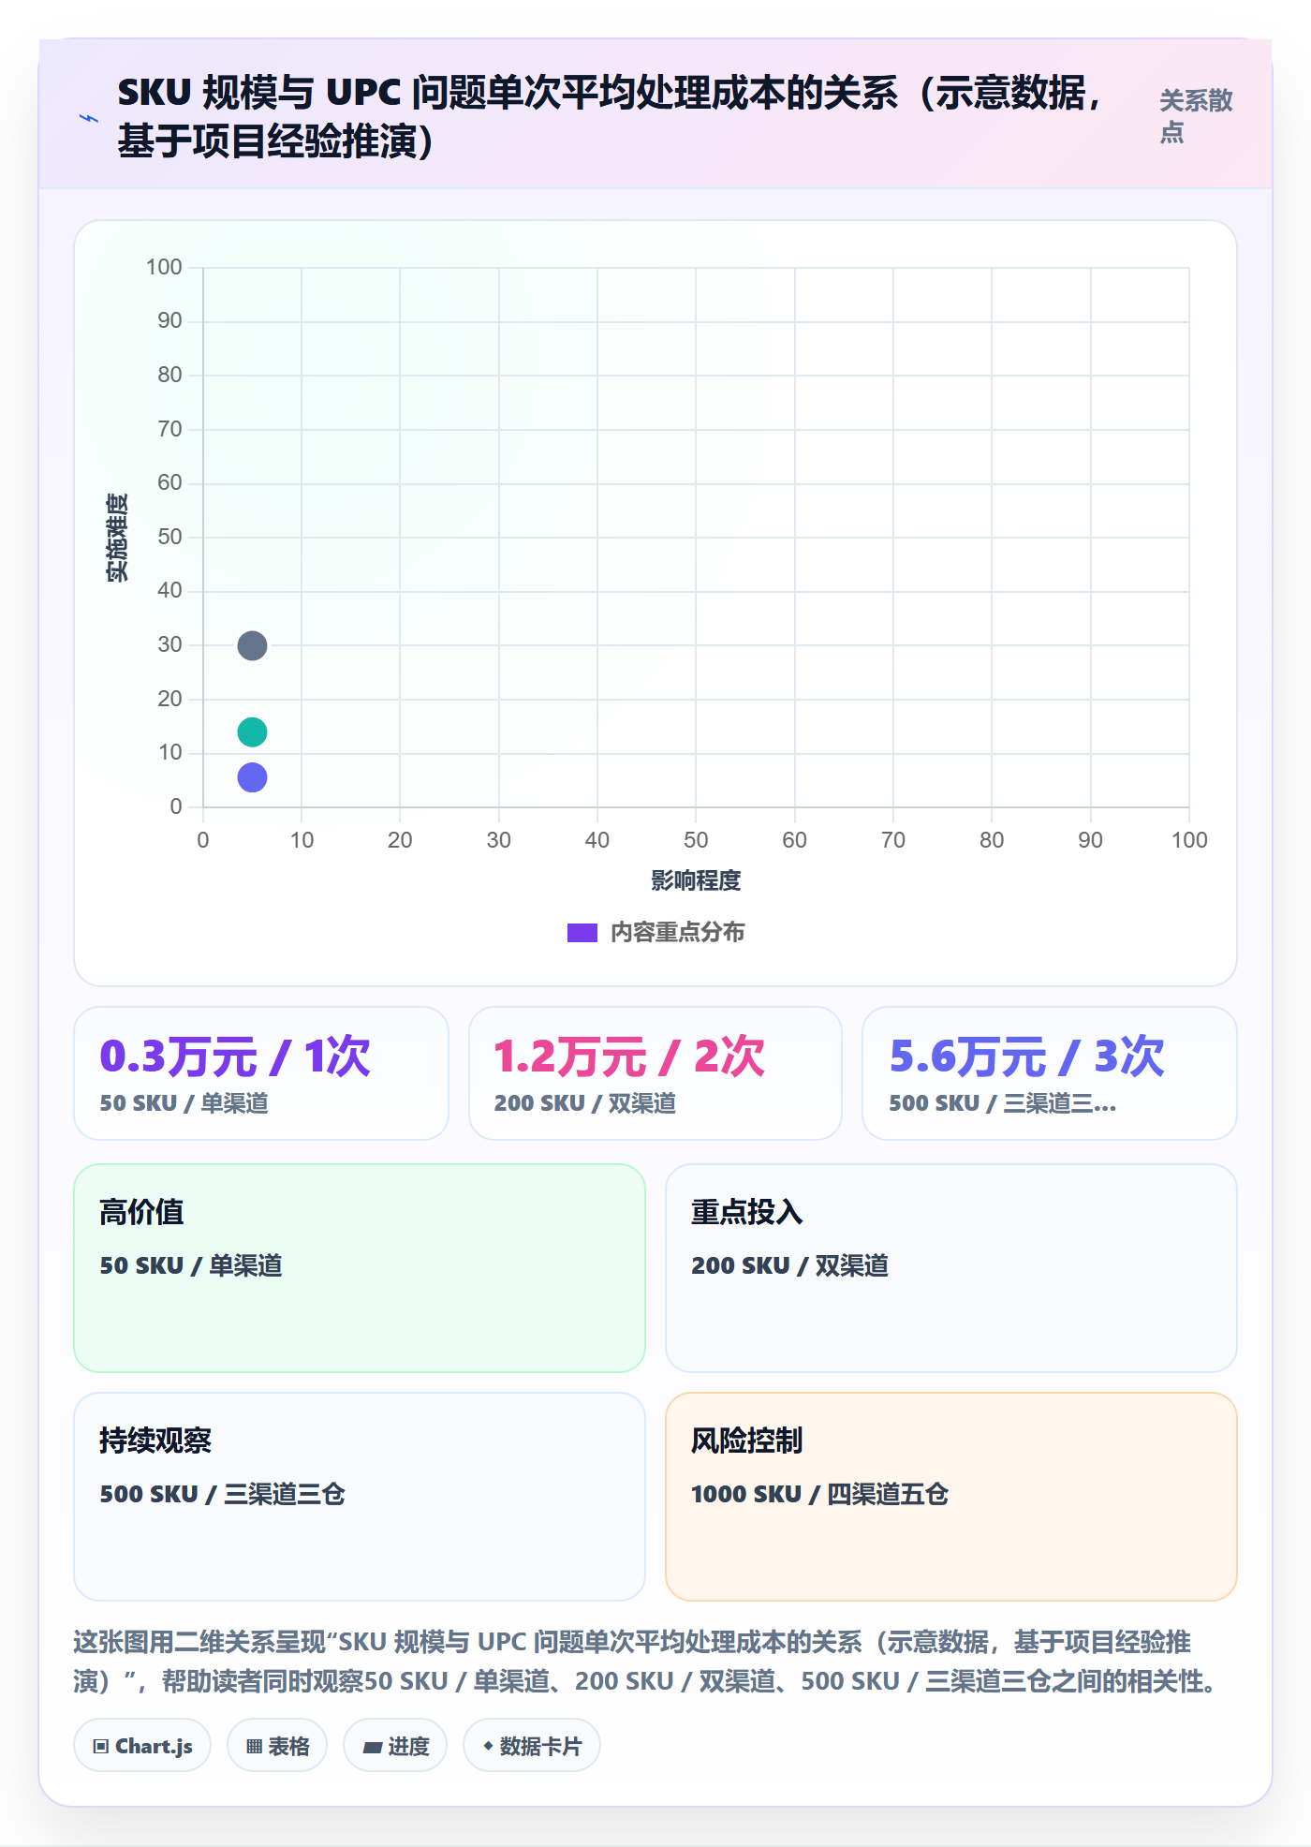Click the 关系散点 label in the header

point(1196,116)
